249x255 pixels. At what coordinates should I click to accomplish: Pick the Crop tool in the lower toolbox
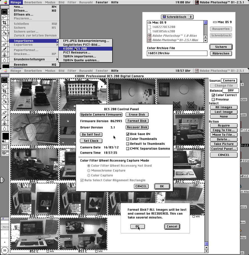pos(4,91)
